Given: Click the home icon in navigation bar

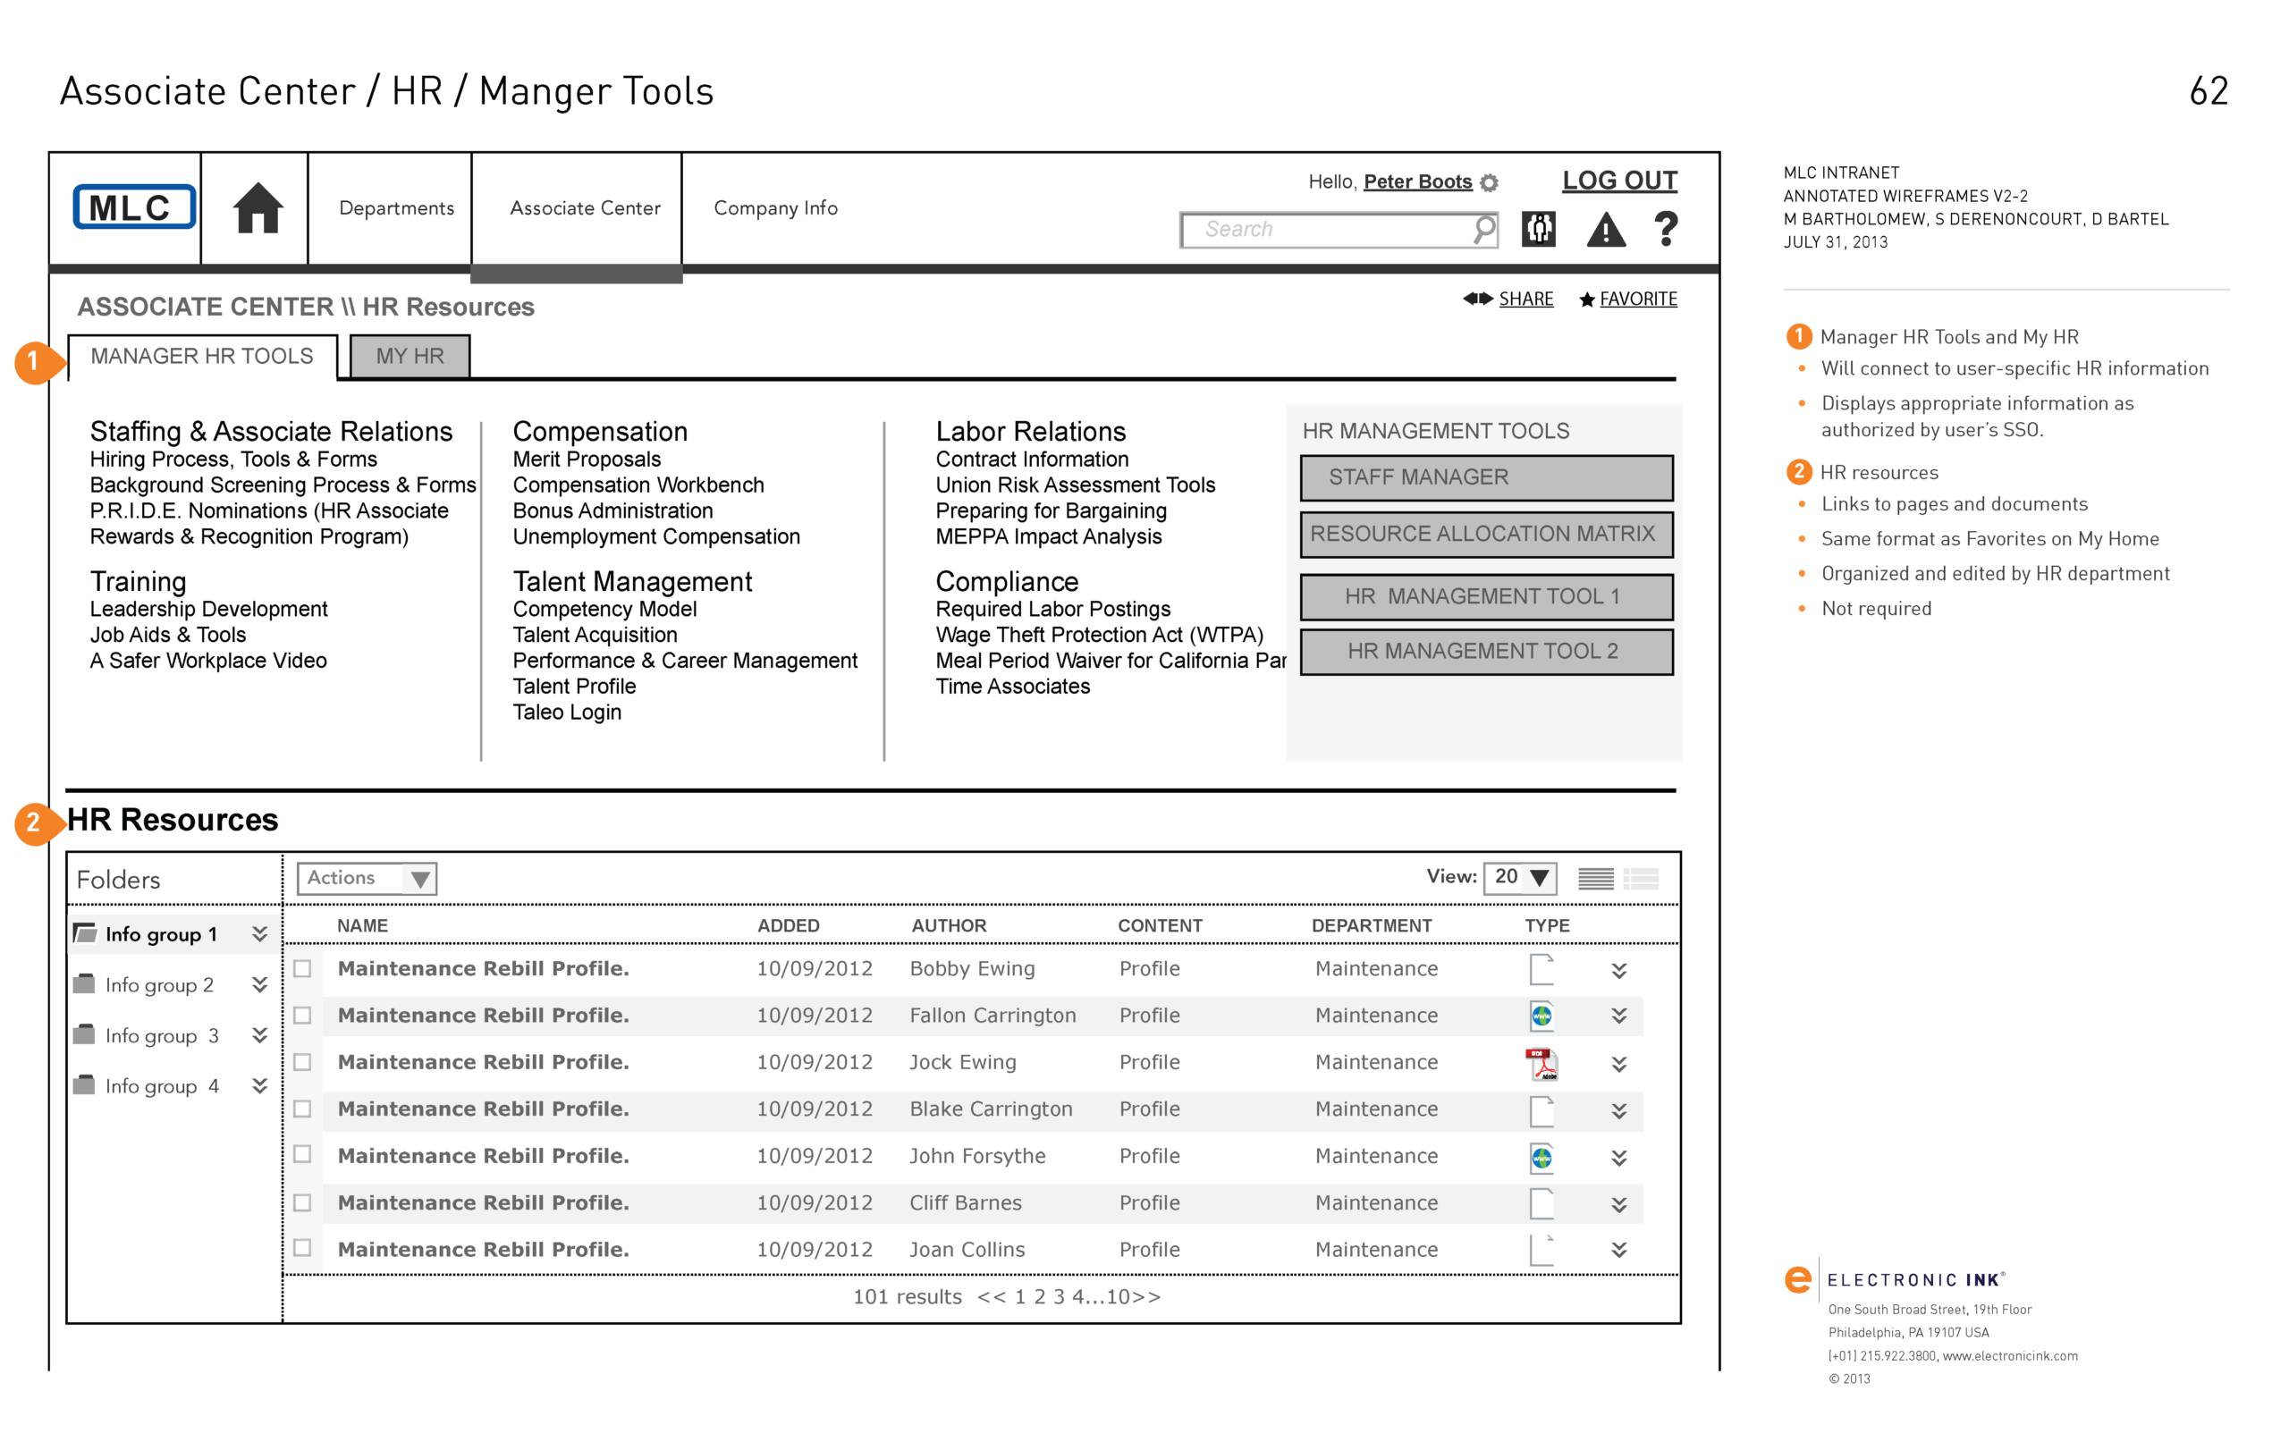Looking at the screenshot, I should point(258,208).
